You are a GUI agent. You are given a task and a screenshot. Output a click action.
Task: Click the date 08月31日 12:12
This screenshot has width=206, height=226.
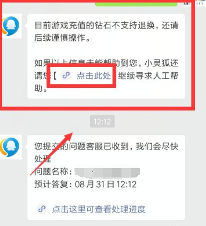tap(106, 184)
